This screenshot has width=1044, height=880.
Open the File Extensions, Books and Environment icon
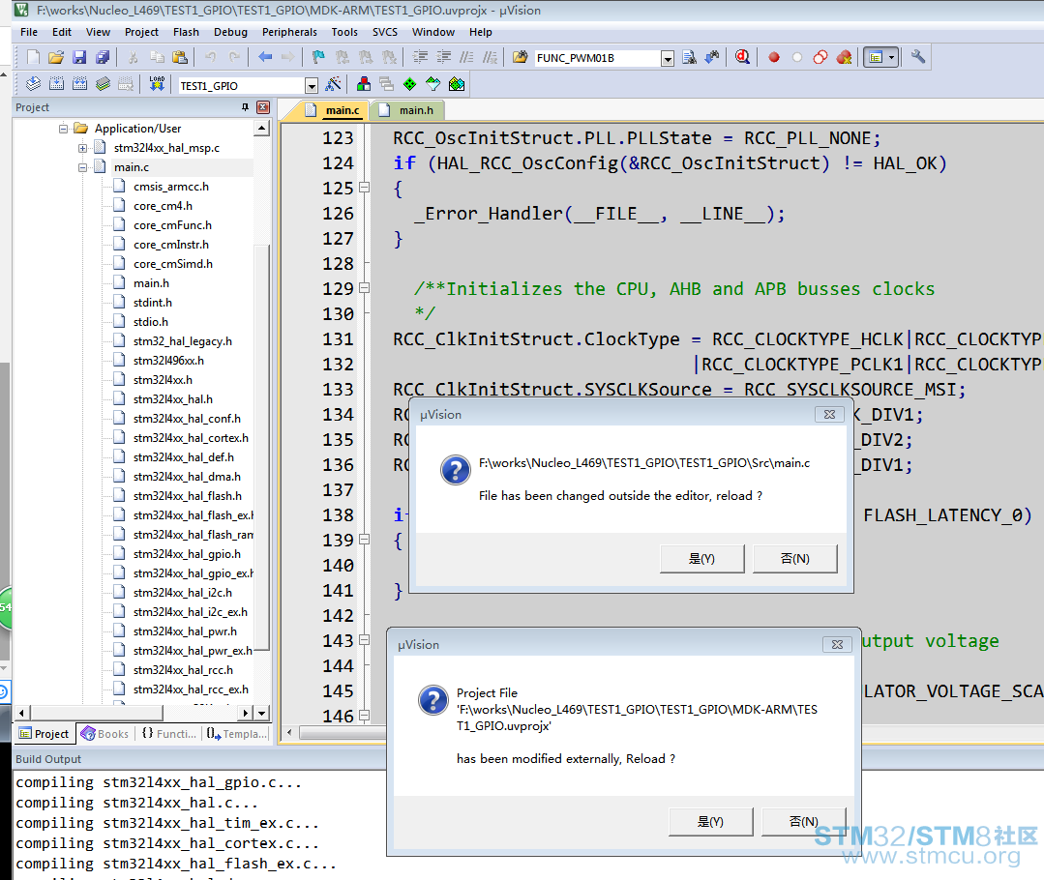point(364,84)
